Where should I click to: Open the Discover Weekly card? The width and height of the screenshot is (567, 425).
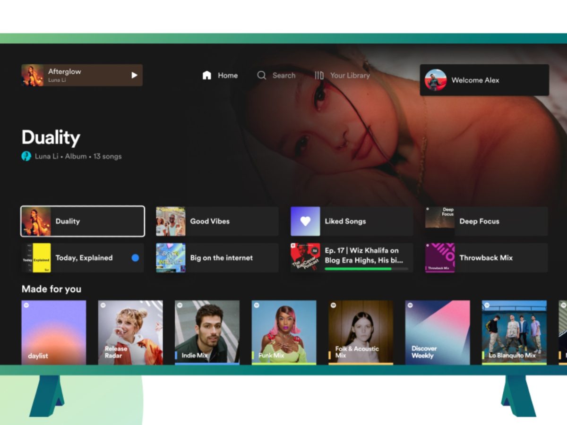coord(438,332)
